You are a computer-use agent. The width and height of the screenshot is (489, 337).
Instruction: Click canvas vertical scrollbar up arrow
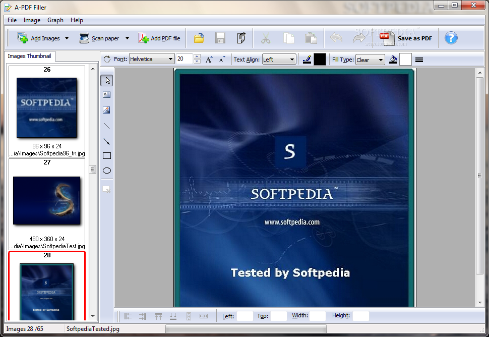(479, 73)
